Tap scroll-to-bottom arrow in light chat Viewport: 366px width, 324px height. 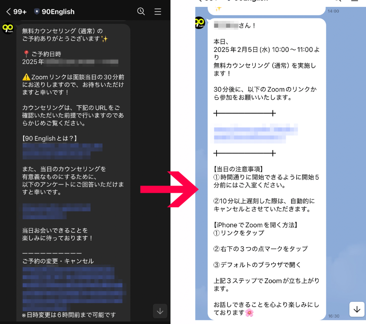tap(357, 309)
